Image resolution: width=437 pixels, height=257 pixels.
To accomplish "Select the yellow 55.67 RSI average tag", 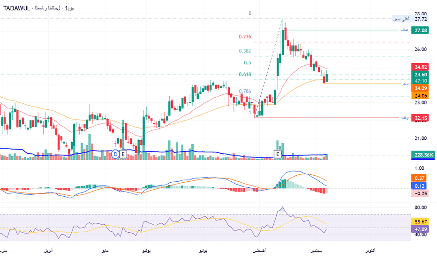I will click(420, 221).
